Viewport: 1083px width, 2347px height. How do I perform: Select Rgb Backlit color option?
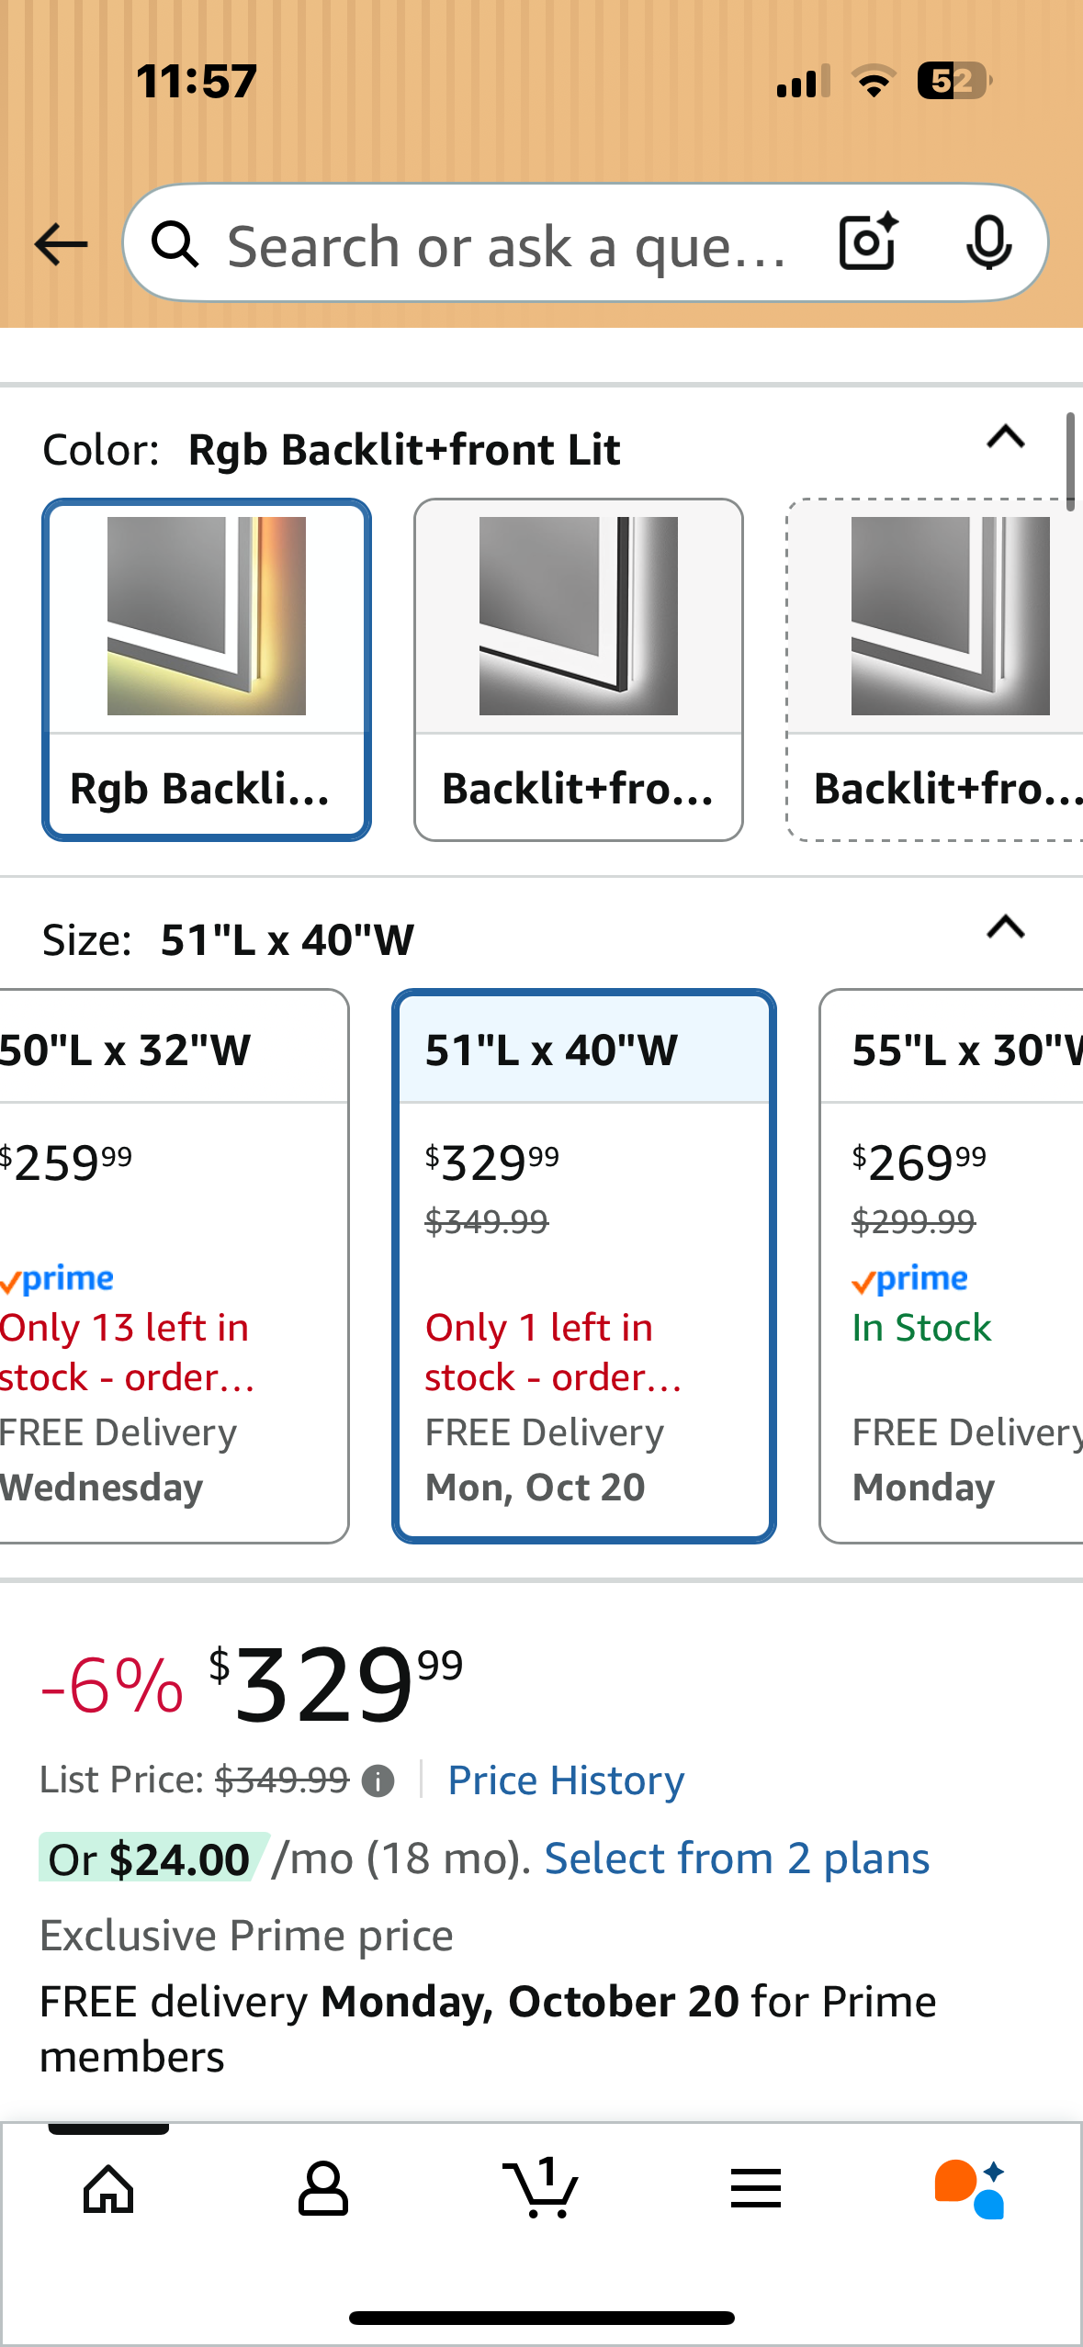[207, 669]
